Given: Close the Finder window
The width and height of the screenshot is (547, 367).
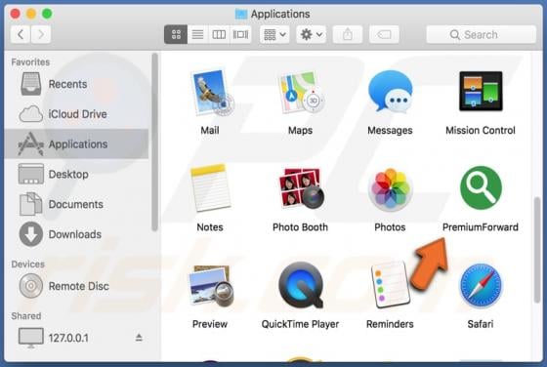Looking at the screenshot, I should pyautogui.click(x=16, y=14).
